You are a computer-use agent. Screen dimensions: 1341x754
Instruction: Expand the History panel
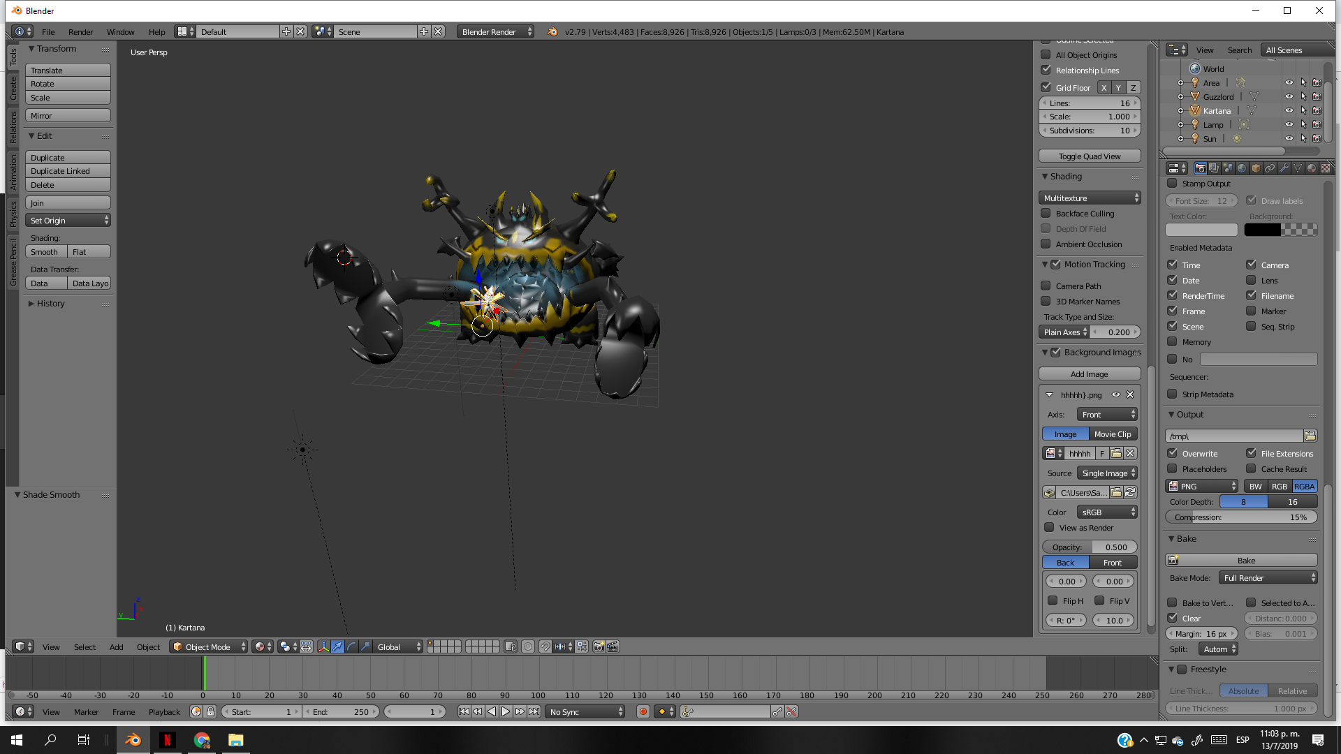(49, 303)
